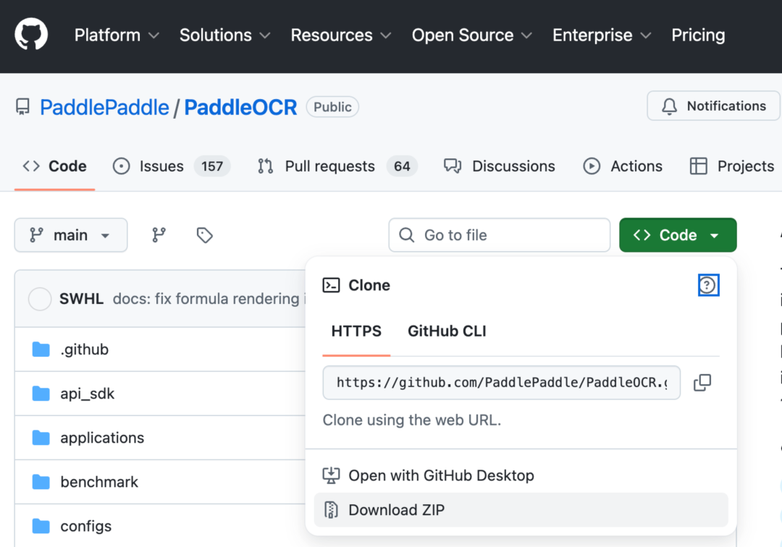This screenshot has height=547, width=782.
Task: Click Download ZIP
Action: (521, 509)
